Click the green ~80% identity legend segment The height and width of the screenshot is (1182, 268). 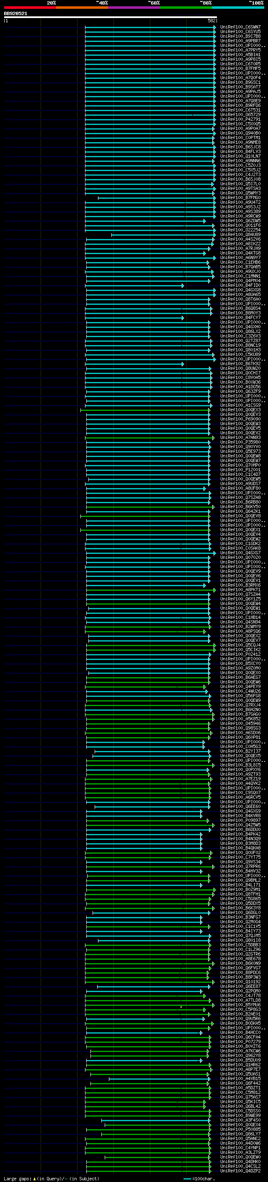click(x=186, y=8)
